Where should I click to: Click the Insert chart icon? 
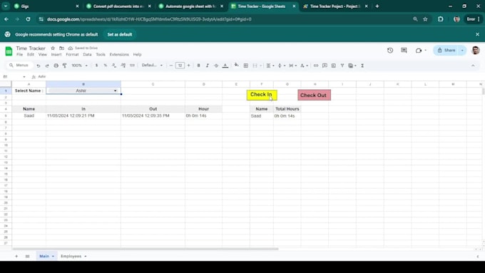pyautogui.click(x=334, y=66)
